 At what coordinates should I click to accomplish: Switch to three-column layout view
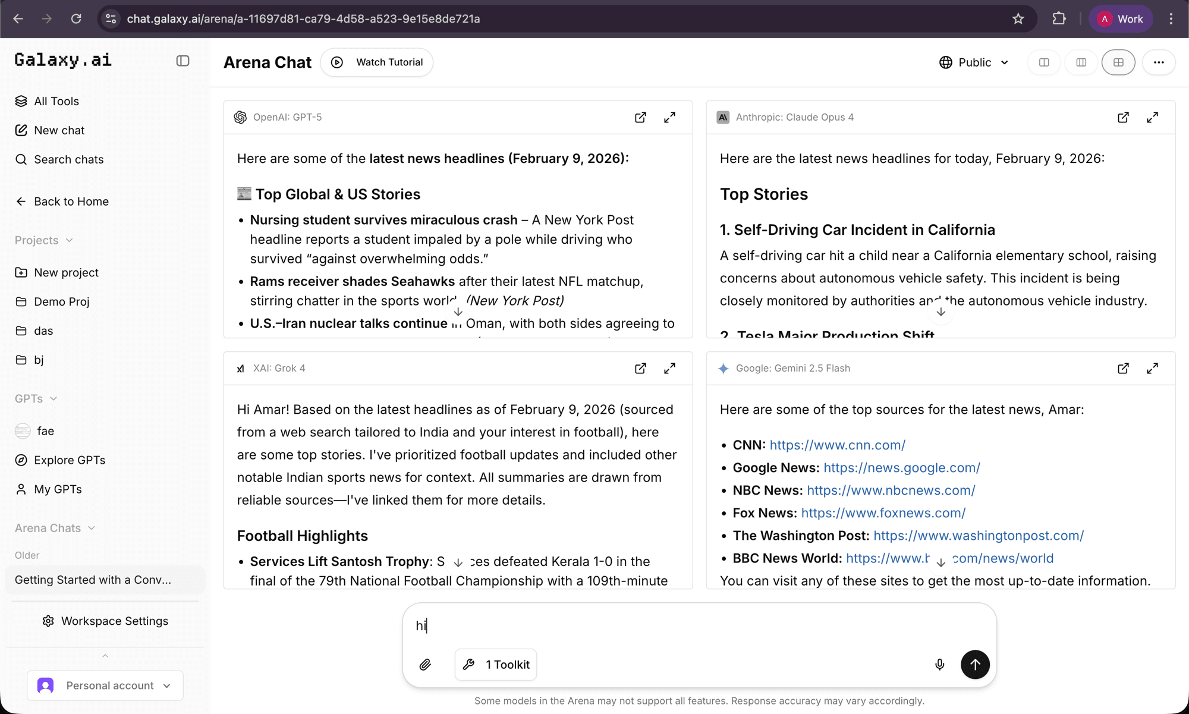(x=1081, y=62)
